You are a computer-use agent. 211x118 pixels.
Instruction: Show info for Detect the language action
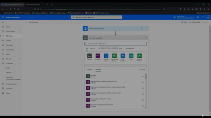click(143, 106)
